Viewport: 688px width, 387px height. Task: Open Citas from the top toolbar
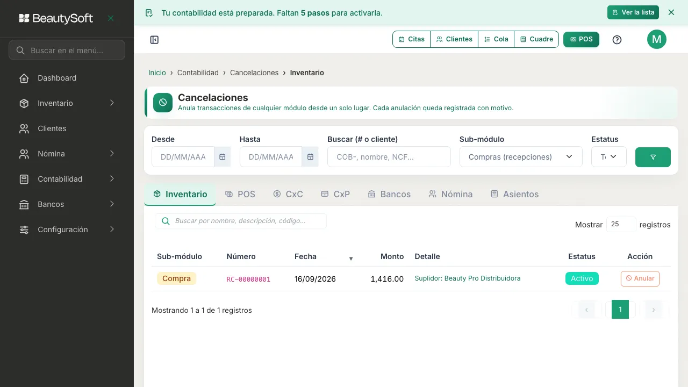pyautogui.click(x=412, y=39)
